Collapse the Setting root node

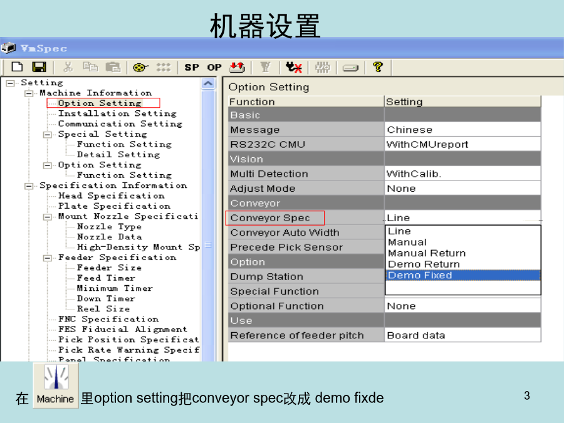pyautogui.click(x=11, y=83)
